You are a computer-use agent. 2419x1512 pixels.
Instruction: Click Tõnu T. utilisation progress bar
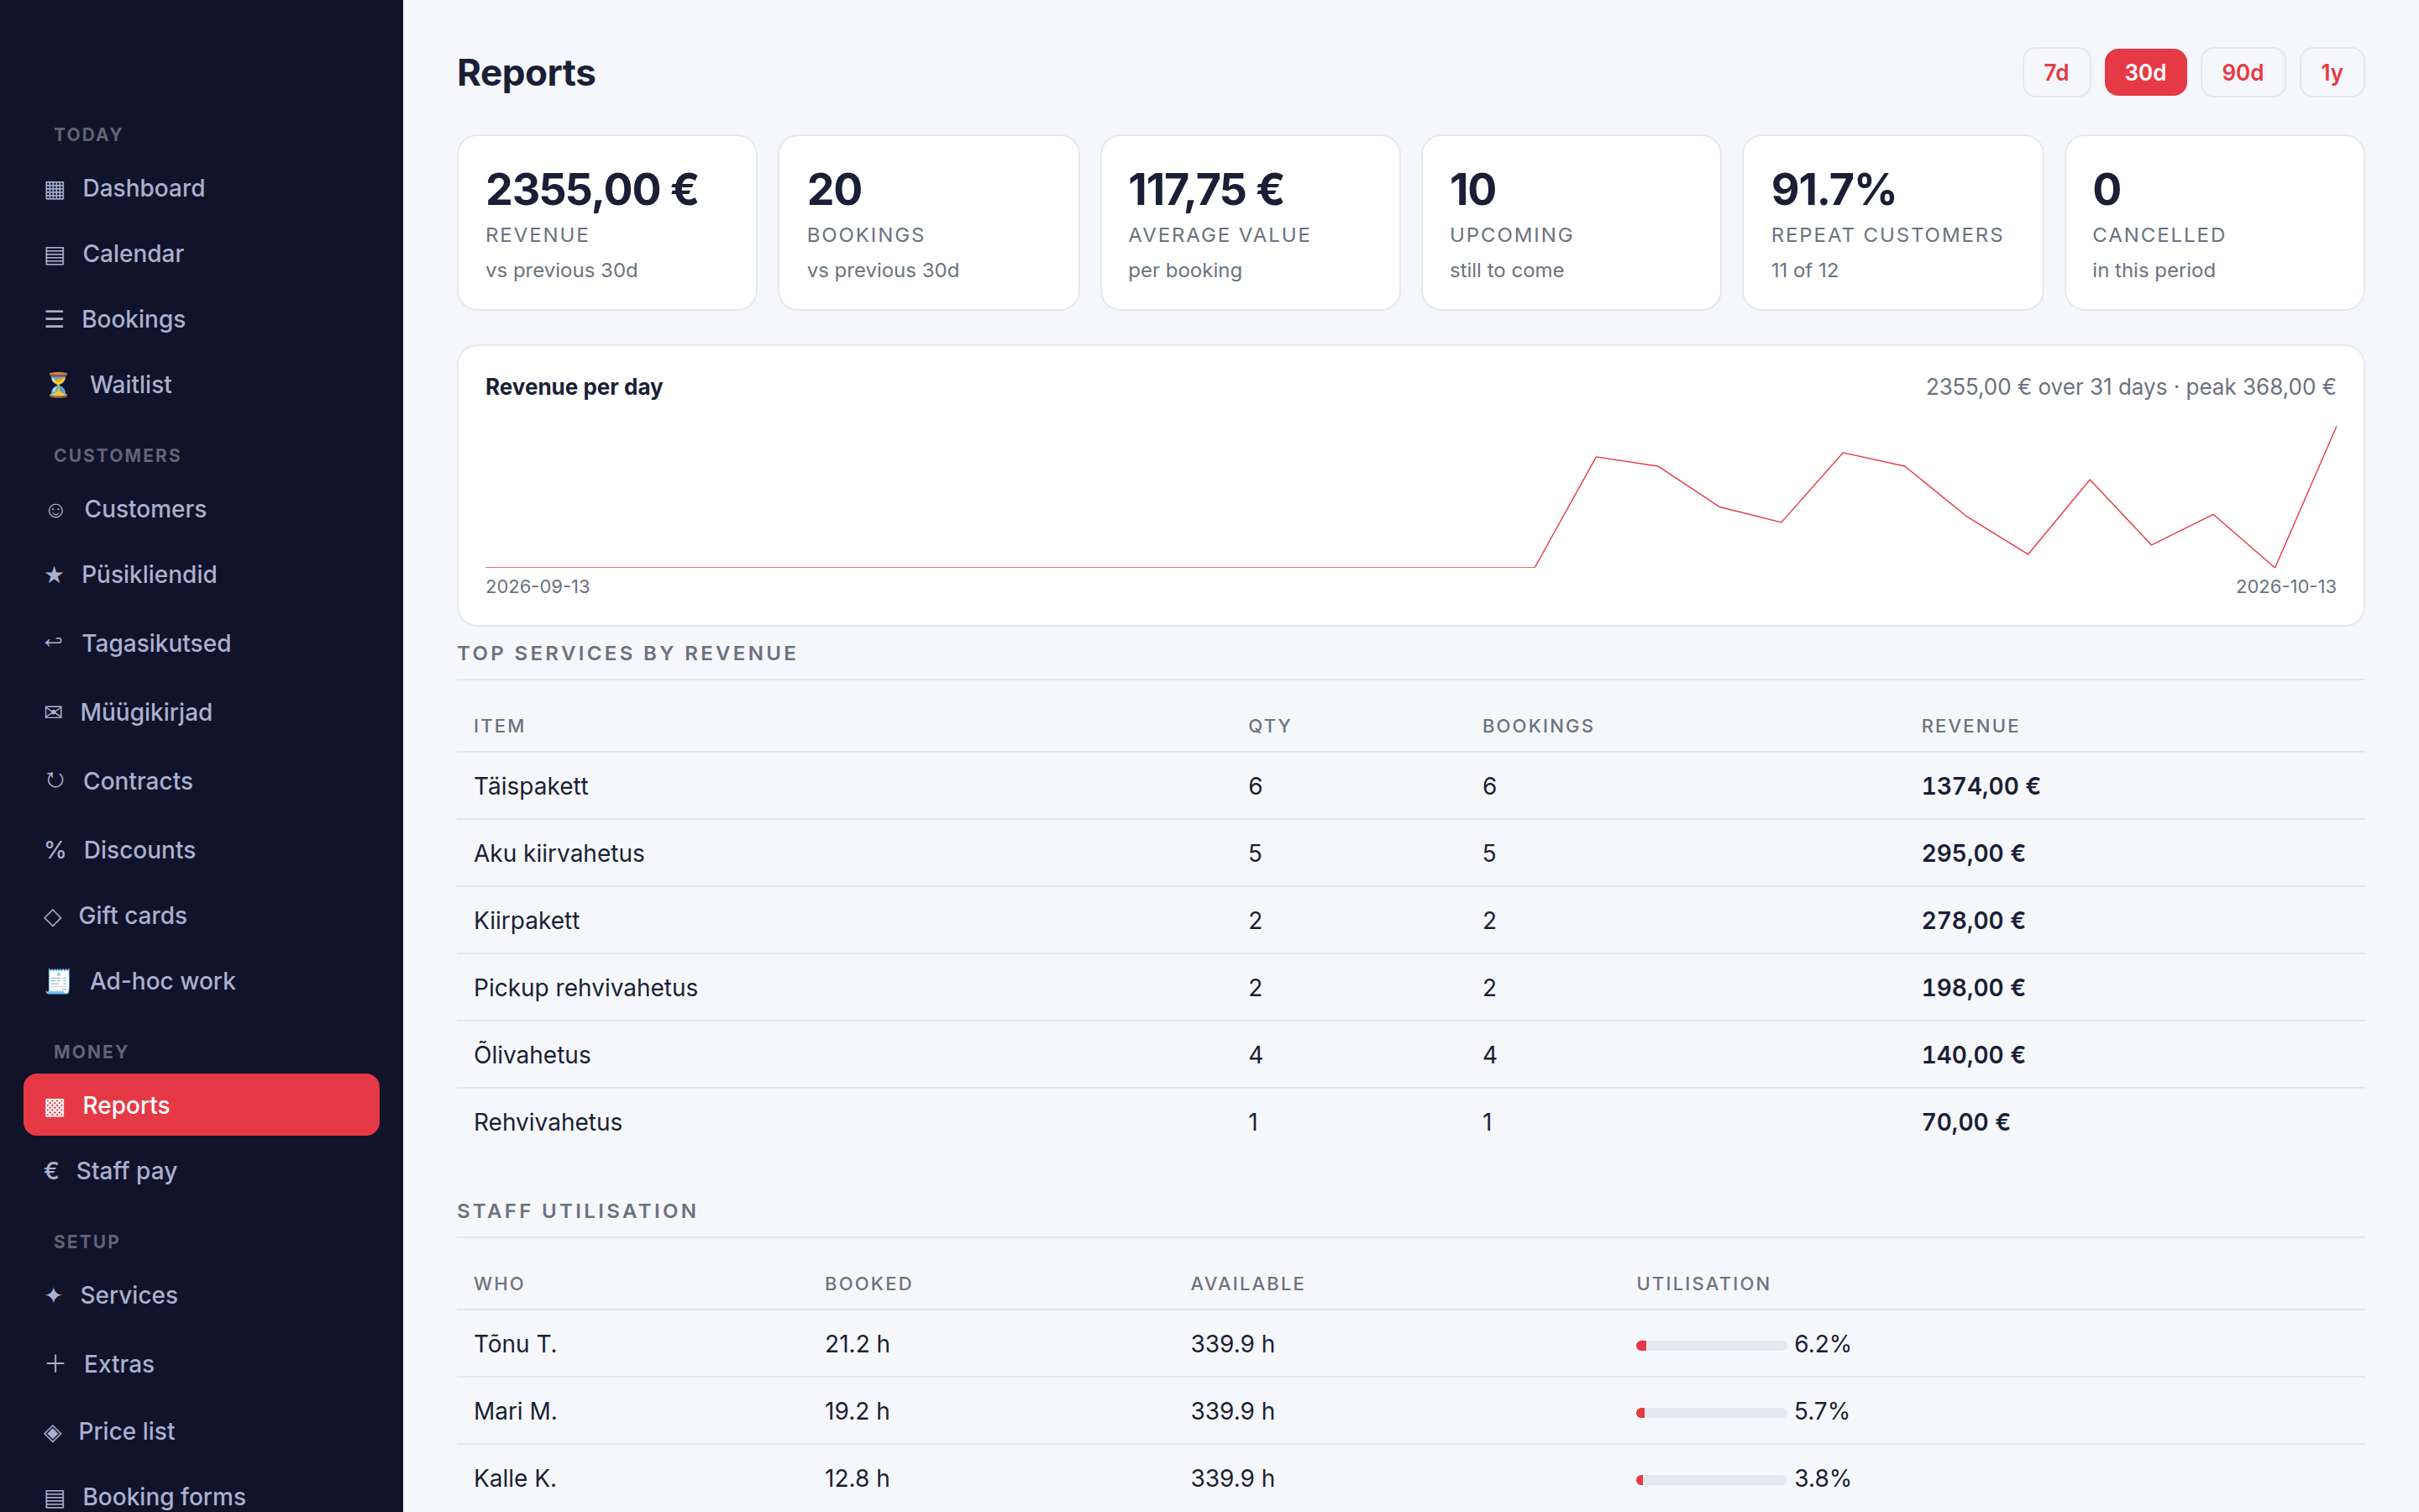(x=1710, y=1345)
